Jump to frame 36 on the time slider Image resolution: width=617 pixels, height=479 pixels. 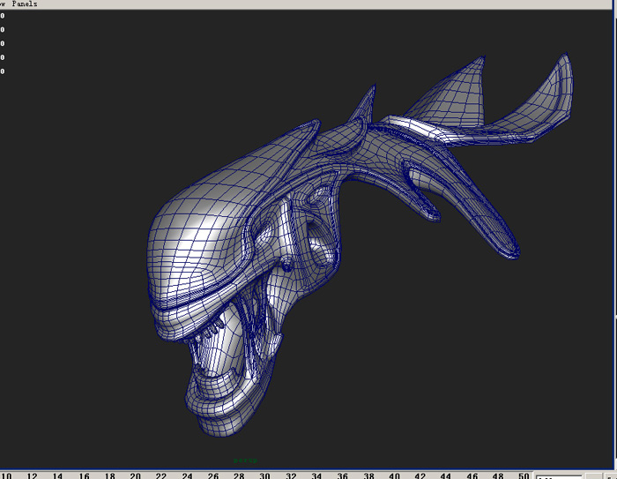pyautogui.click(x=342, y=475)
